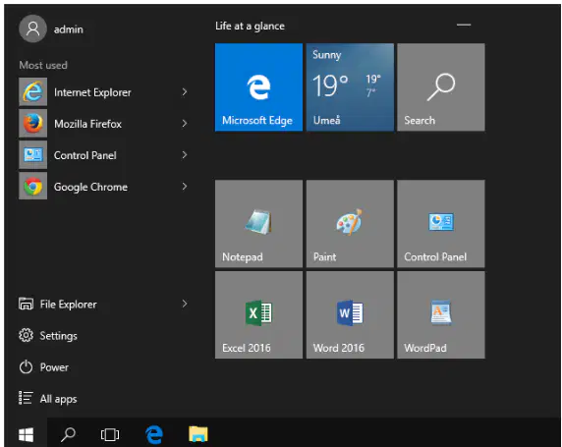This screenshot has height=447, width=562.
Task: Open Task View on the taskbar
Action: click(110, 434)
